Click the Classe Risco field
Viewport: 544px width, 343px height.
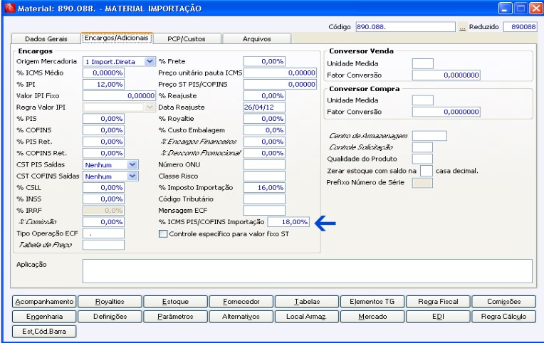264,176
